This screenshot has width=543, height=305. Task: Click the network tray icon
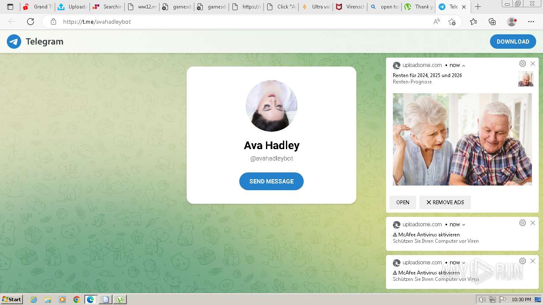click(493, 299)
